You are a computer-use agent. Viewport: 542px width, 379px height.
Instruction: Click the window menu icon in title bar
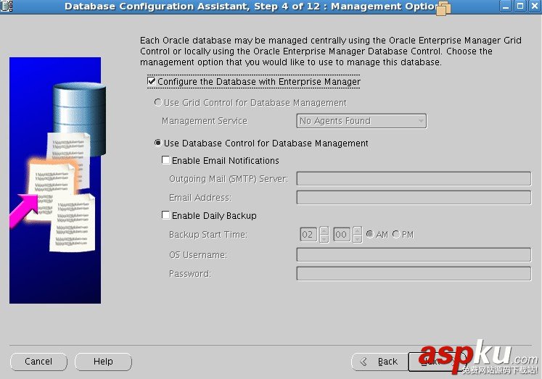click(7, 7)
